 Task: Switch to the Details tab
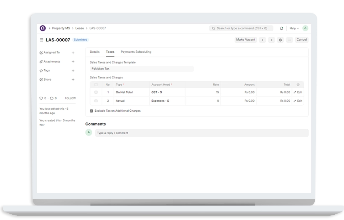tap(95, 52)
